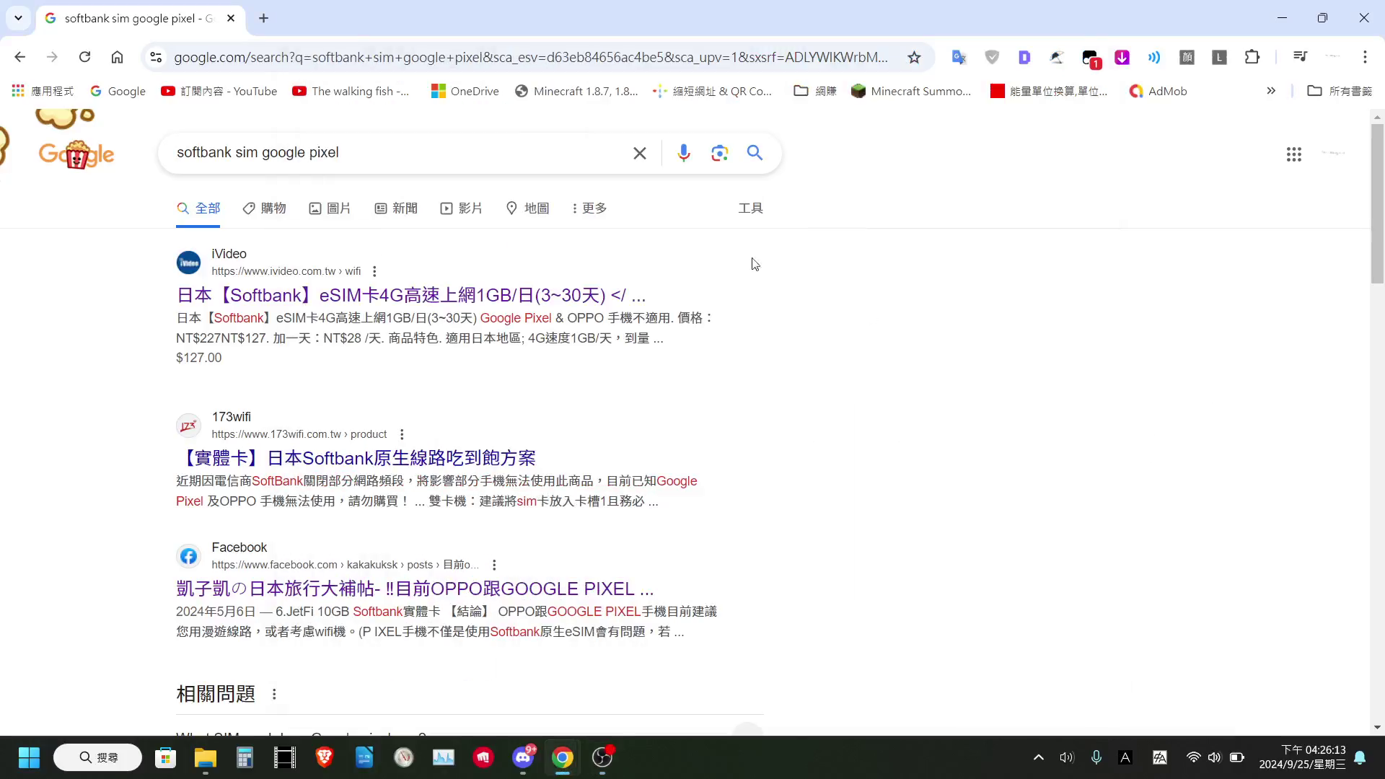Click the Windows taskbar search button
This screenshot has width=1385, height=779.
[x=100, y=758]
